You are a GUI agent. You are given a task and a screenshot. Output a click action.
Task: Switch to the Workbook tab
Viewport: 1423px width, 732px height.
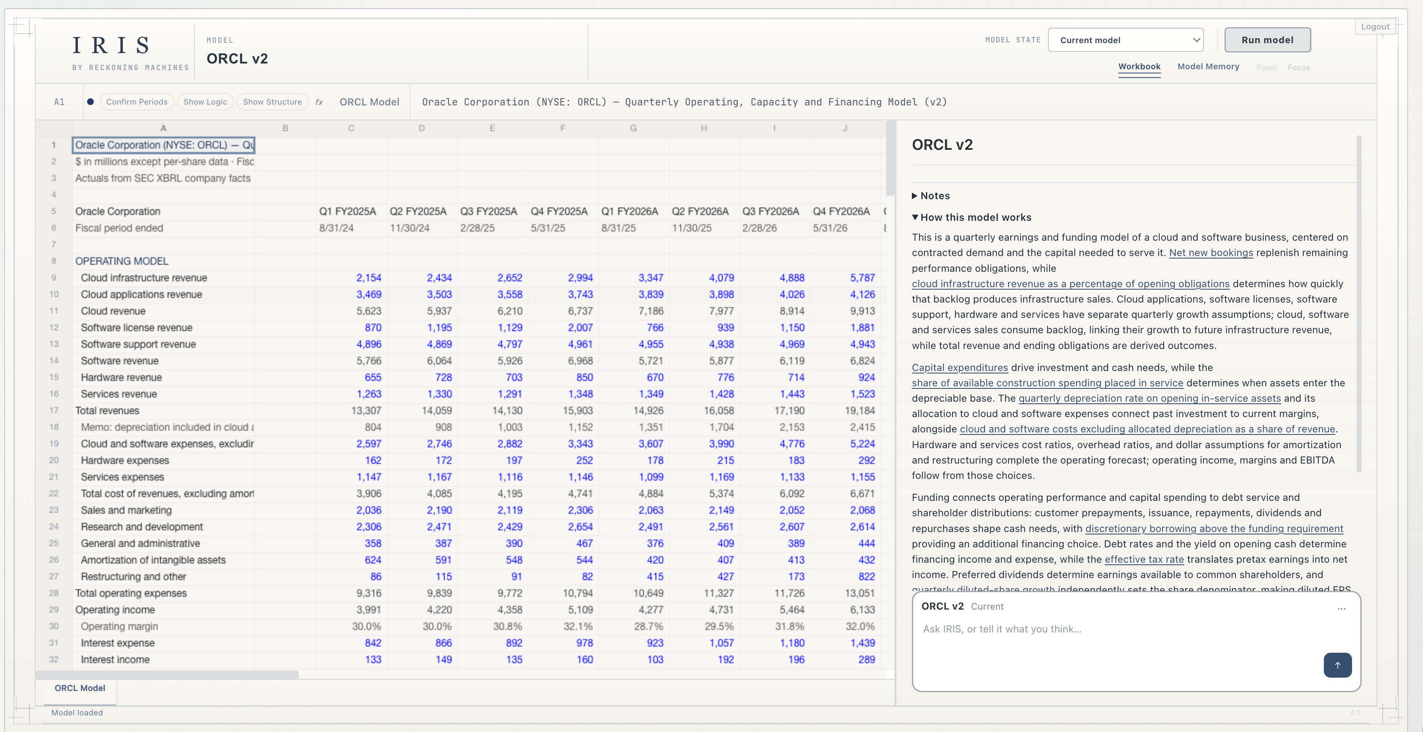(1139, 66)
